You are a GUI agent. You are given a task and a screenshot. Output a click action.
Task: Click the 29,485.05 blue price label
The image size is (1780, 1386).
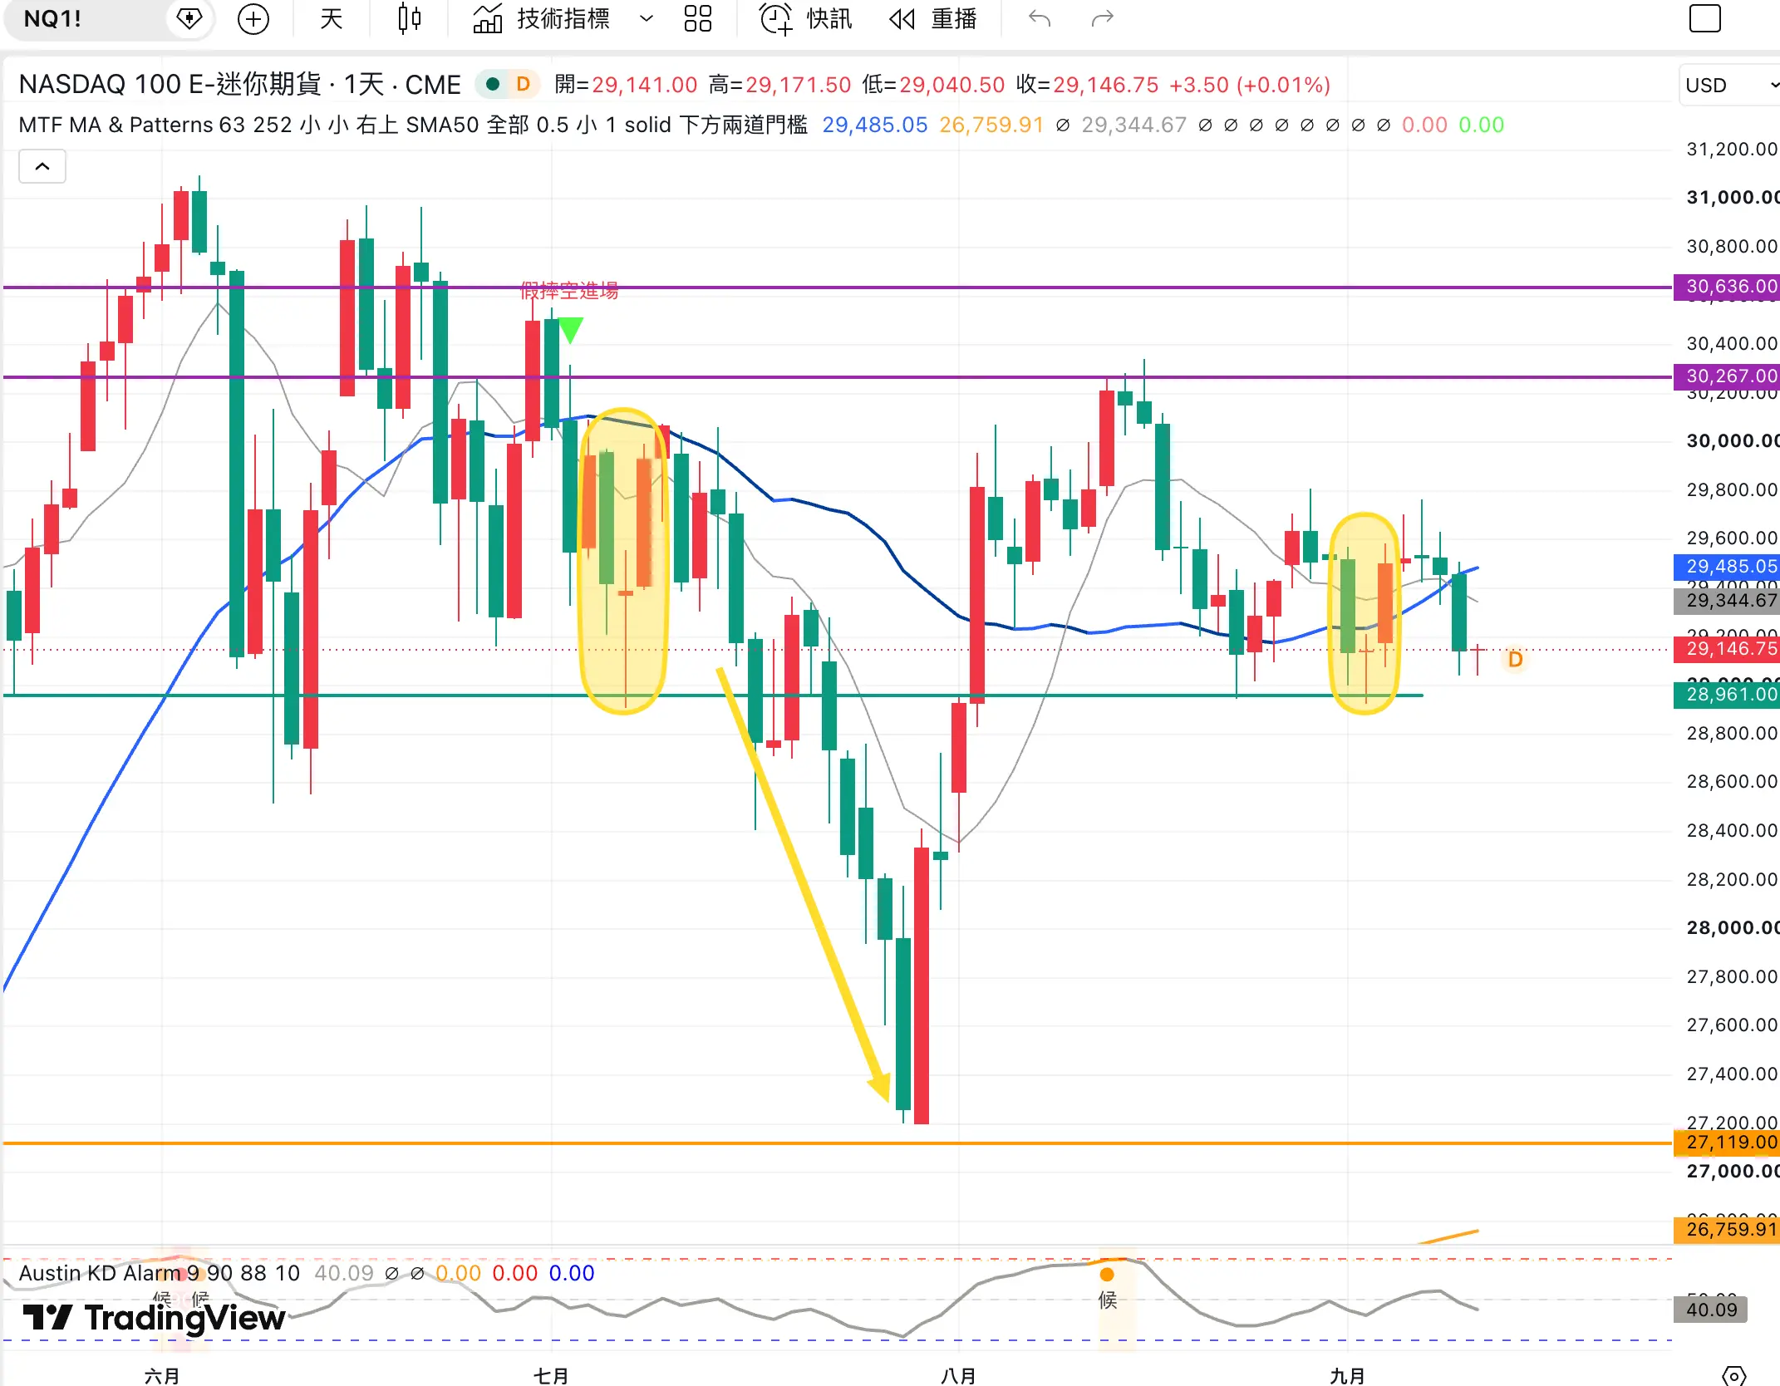tap(1727, 567)
